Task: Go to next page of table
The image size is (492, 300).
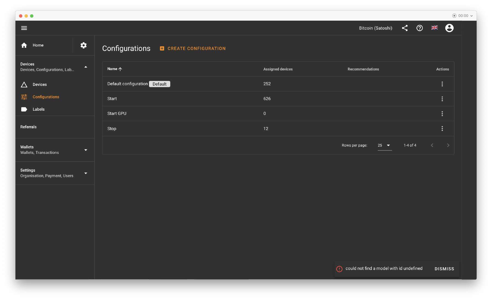Action: (x=448, y=145)
